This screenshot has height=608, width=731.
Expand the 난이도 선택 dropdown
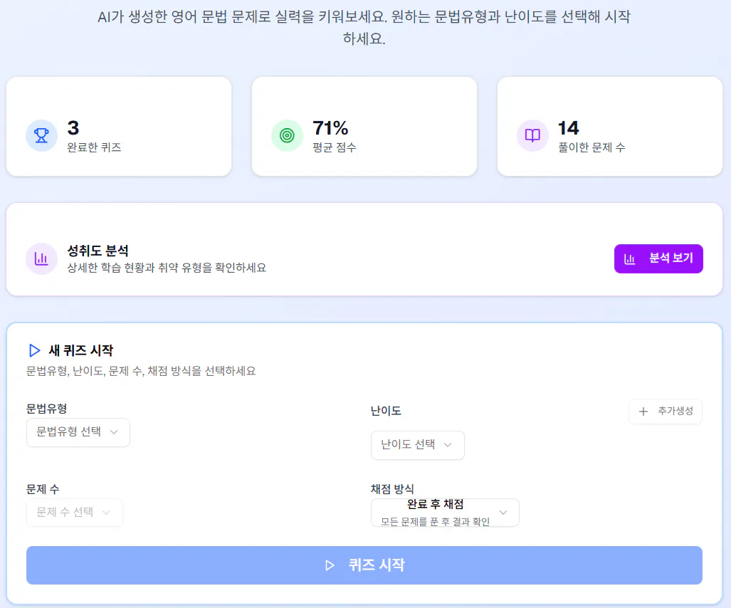click(417, 445)
